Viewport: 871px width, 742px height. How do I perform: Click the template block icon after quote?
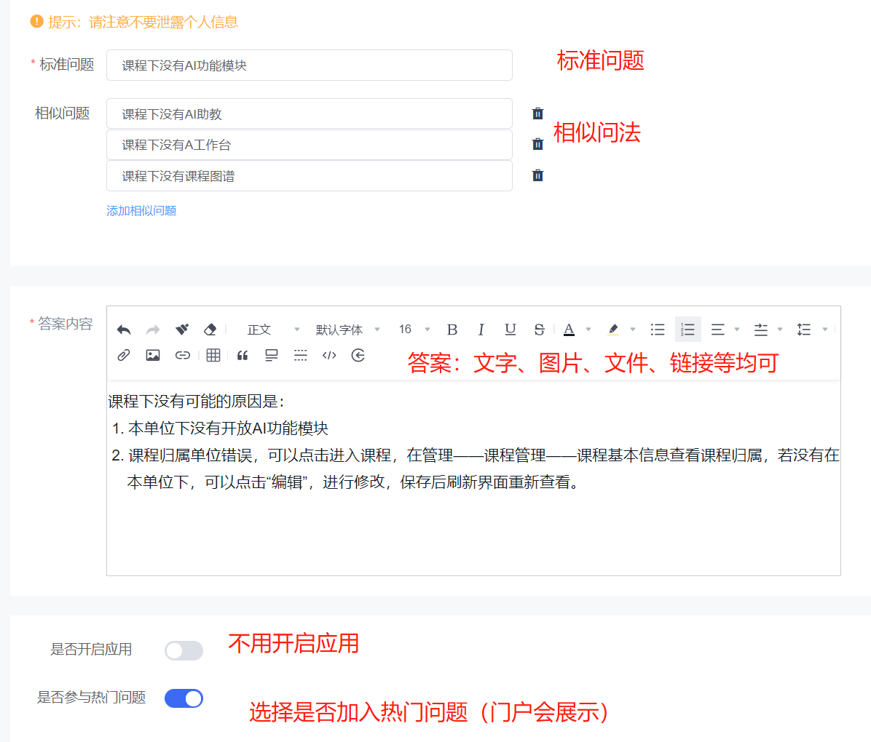point(272,355)
